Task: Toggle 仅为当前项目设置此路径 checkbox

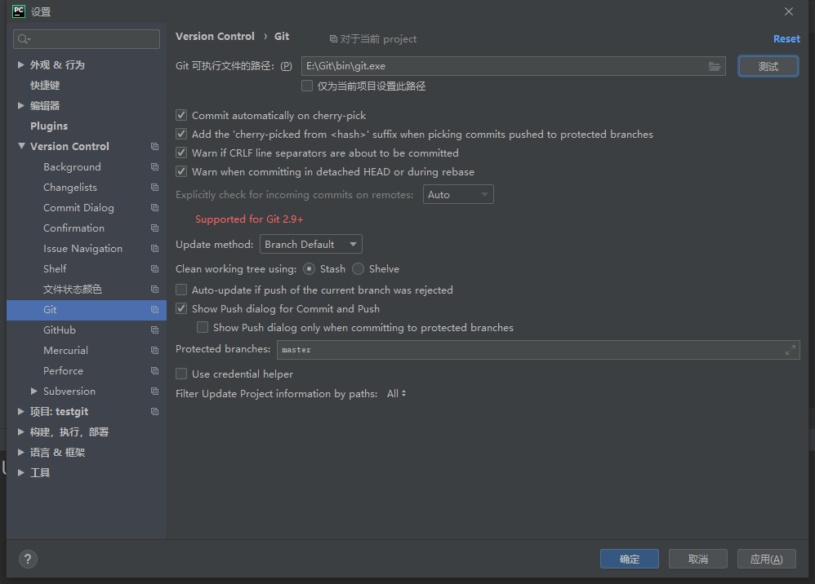Action: tap(307, 86)
